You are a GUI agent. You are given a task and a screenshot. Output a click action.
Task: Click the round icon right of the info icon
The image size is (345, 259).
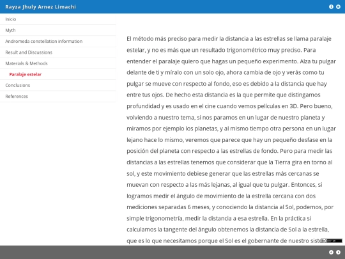pos(338,7)
